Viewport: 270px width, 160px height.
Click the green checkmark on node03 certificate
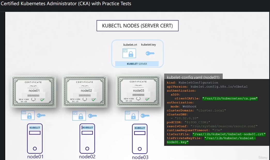click(x=147, y=99)
